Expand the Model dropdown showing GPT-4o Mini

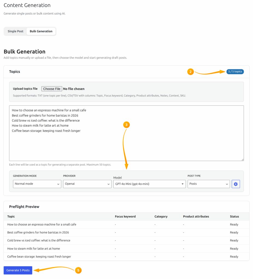[x=149, y=184]
